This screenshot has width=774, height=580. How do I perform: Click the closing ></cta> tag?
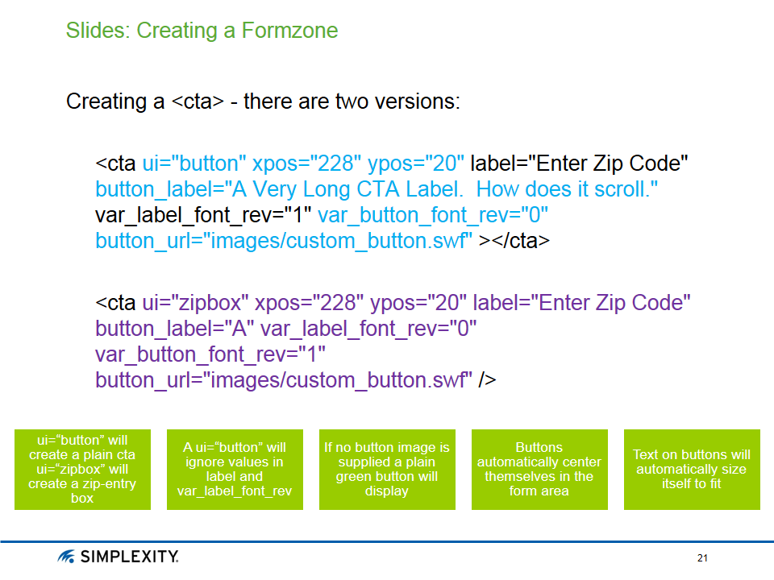point(514,242)
